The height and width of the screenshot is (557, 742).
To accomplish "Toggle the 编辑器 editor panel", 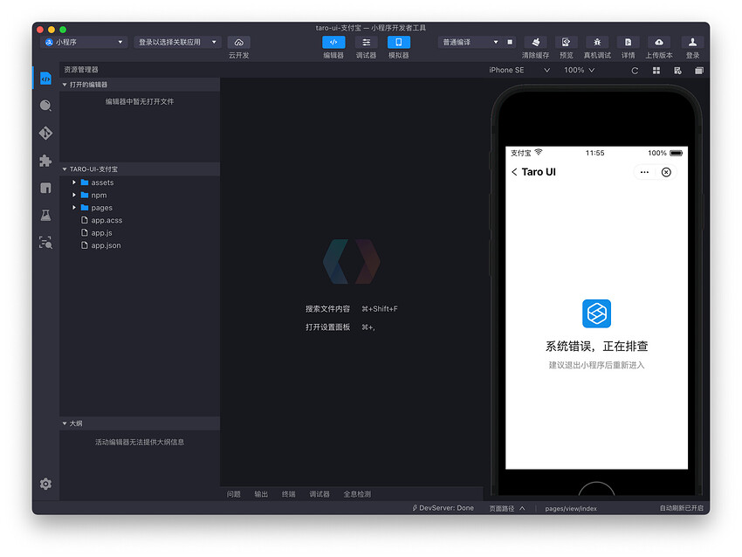I will coord(333,42).
